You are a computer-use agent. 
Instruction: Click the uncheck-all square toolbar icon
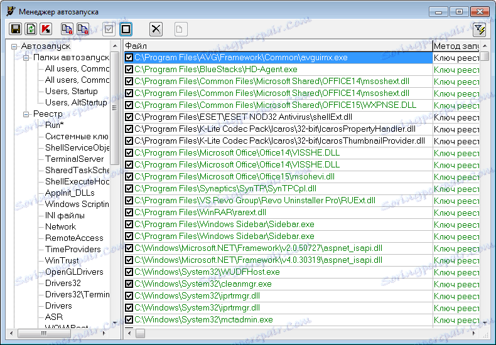(126, 29)
